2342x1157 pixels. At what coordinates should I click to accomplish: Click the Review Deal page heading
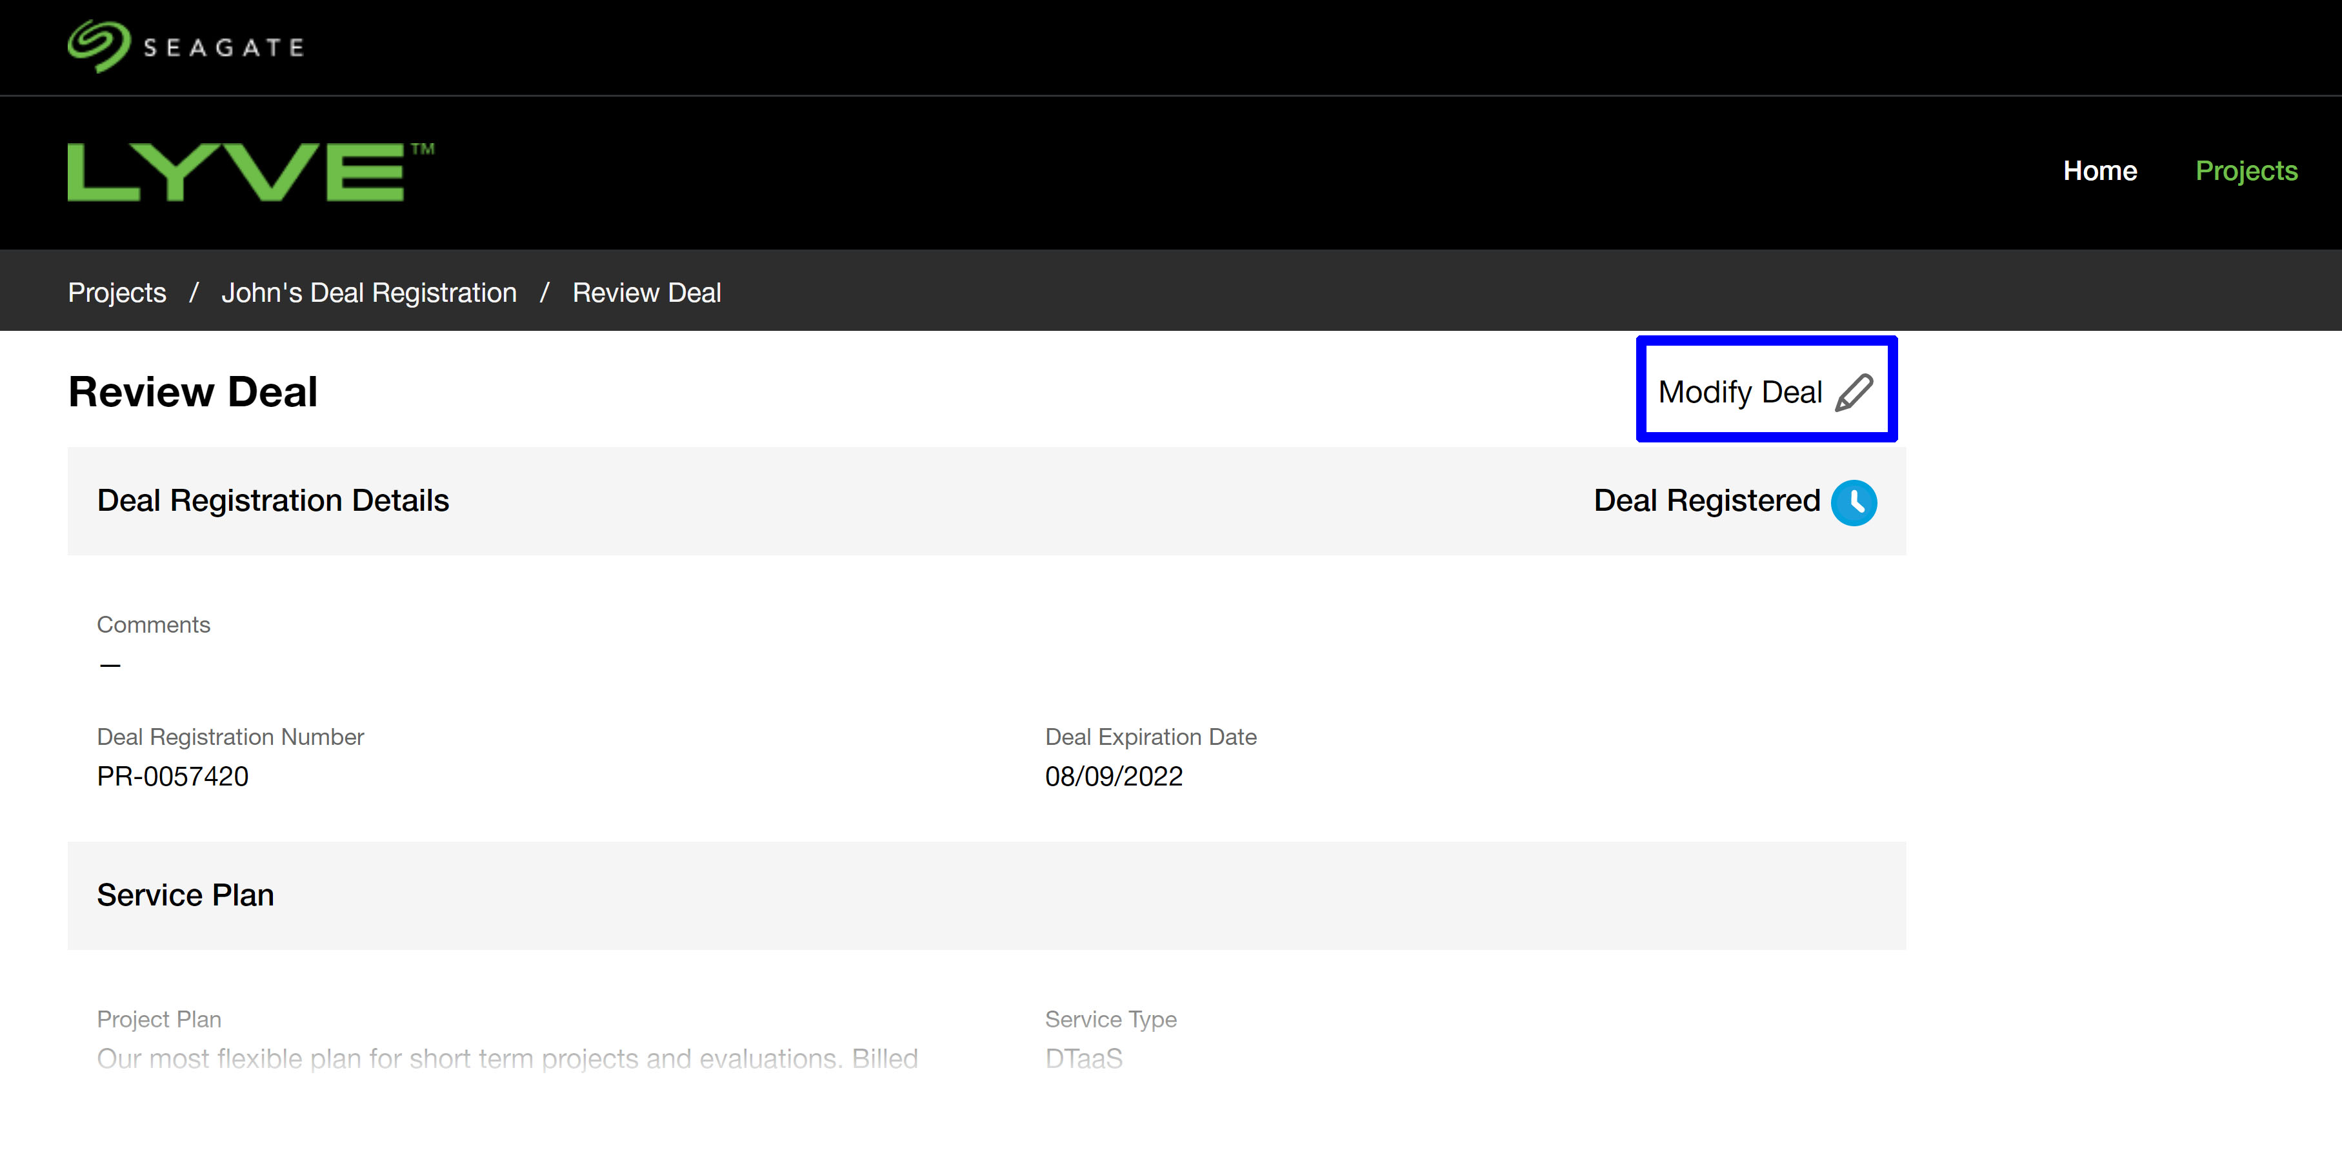pyautogui.click(x=193, y=391)
